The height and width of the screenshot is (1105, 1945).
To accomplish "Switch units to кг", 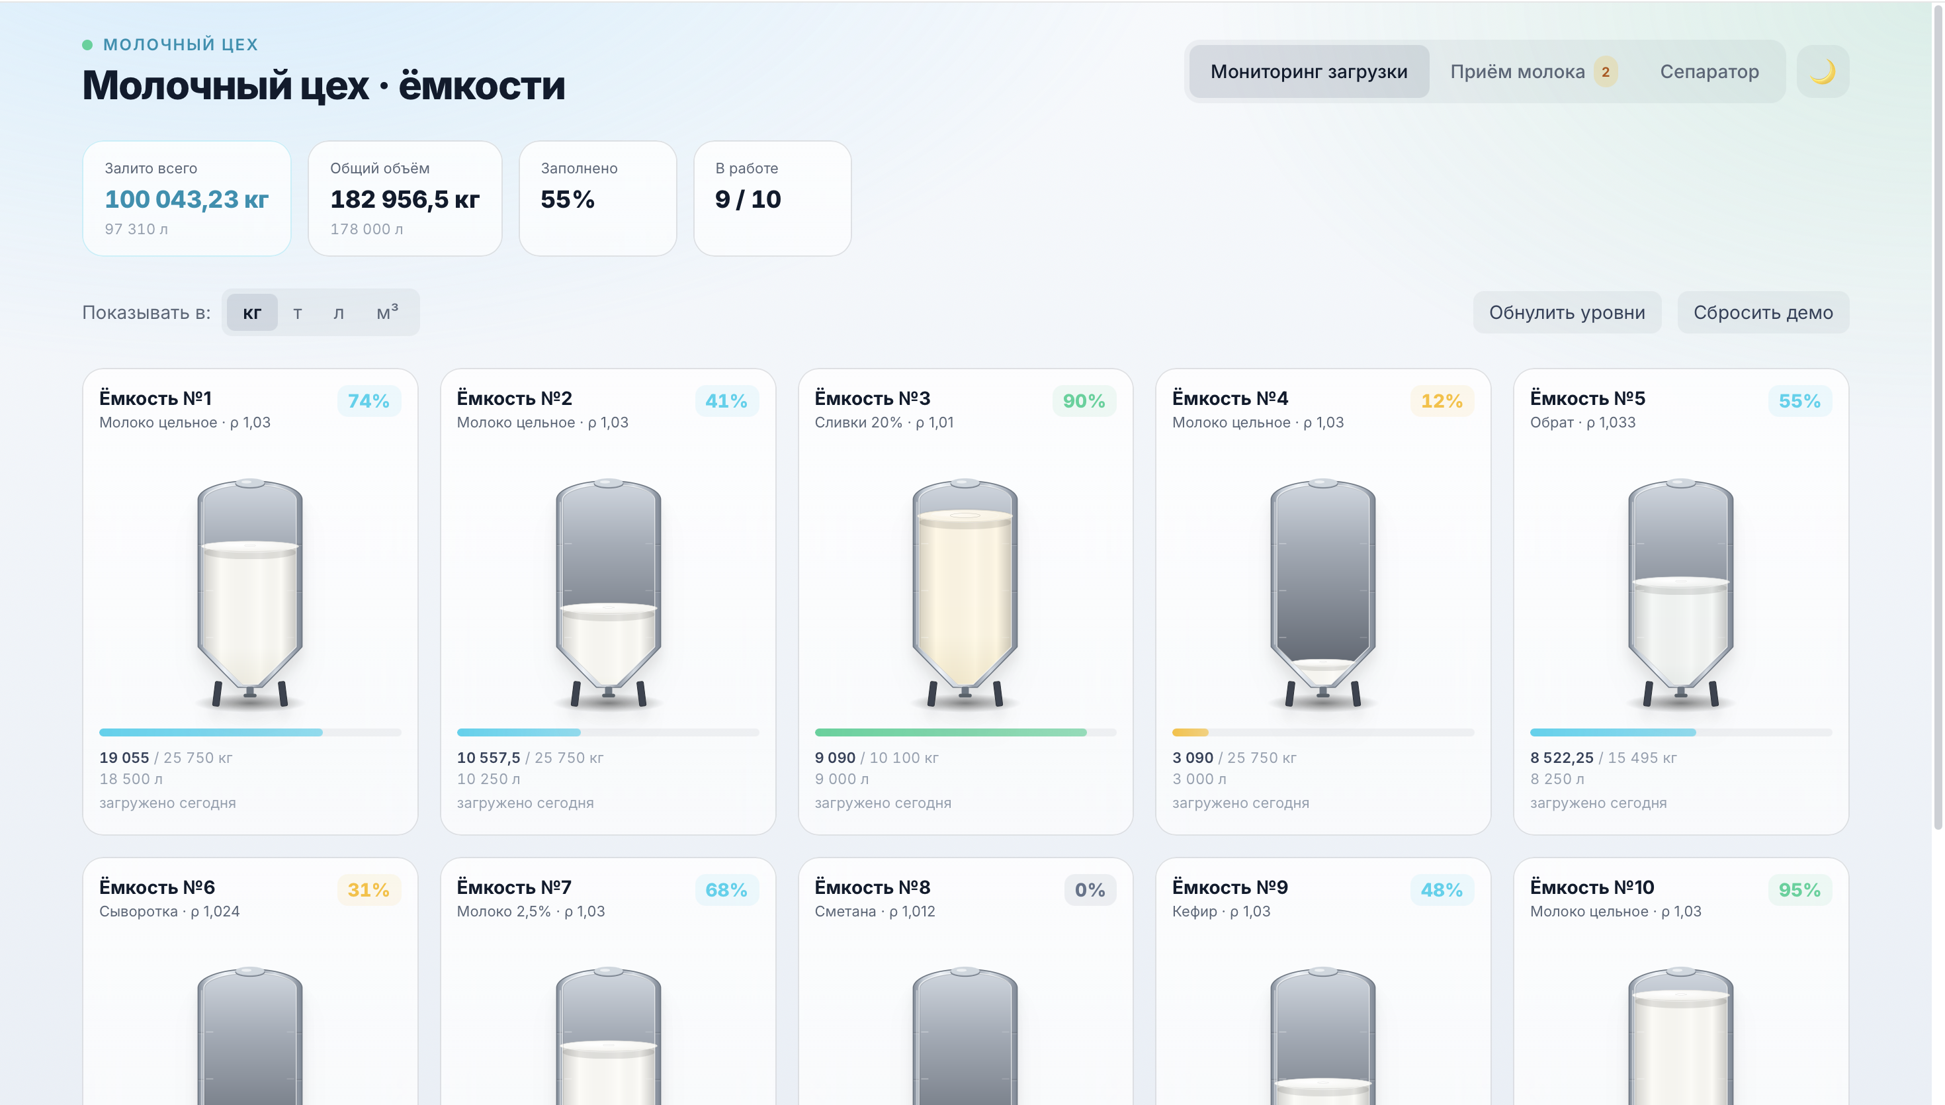I will pos(252,312).
